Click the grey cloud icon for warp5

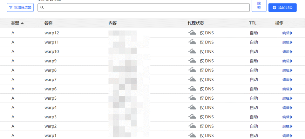192,98
